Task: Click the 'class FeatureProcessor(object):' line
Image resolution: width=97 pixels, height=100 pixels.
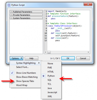Action: point(65,26)
